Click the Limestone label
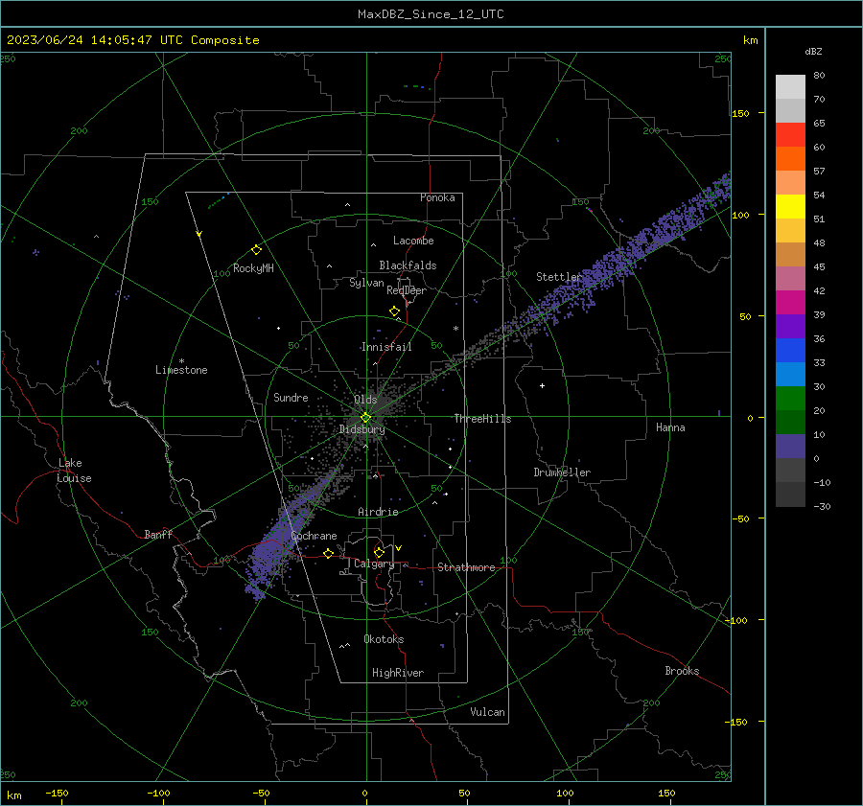Viewport: 863px width, 806px height. point(181,370)
